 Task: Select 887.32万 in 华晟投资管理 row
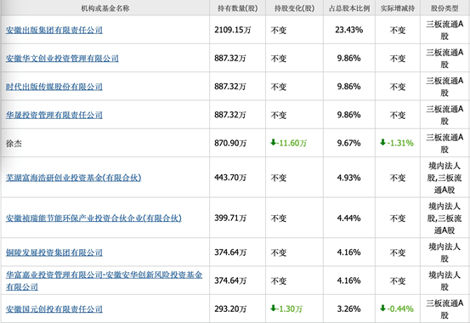click(x=230, y=115)
